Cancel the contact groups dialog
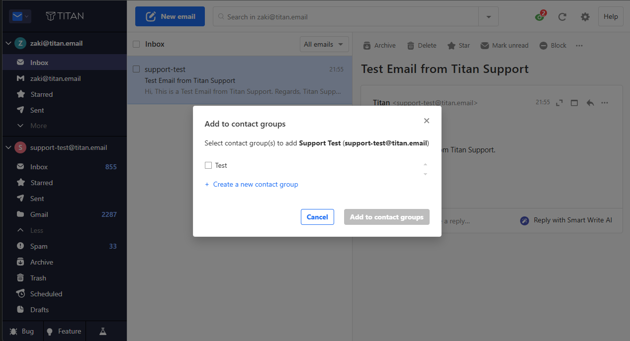Viewport: 630px width, 341px height. click(317, 217)
